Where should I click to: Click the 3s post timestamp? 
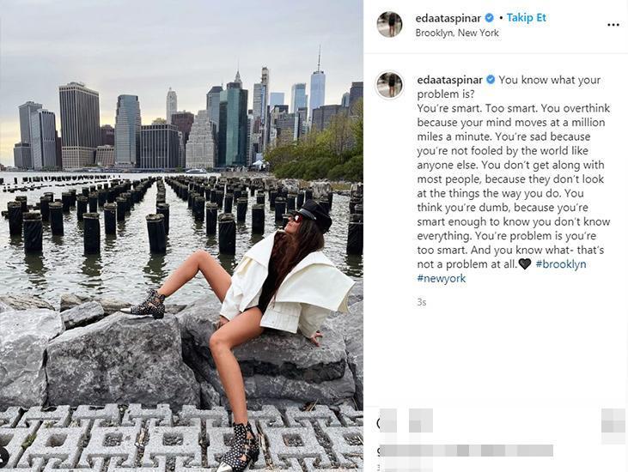pyautogui.click(x=421, y=302)
